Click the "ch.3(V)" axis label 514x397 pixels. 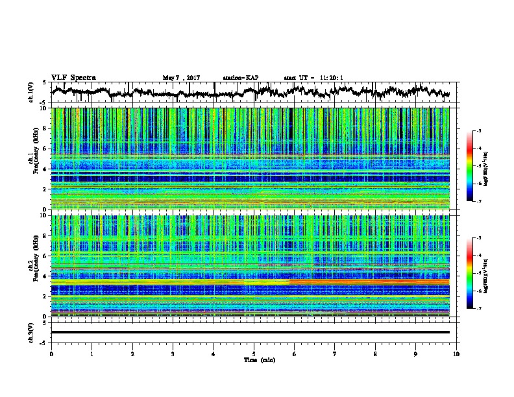tap(31, 333)
